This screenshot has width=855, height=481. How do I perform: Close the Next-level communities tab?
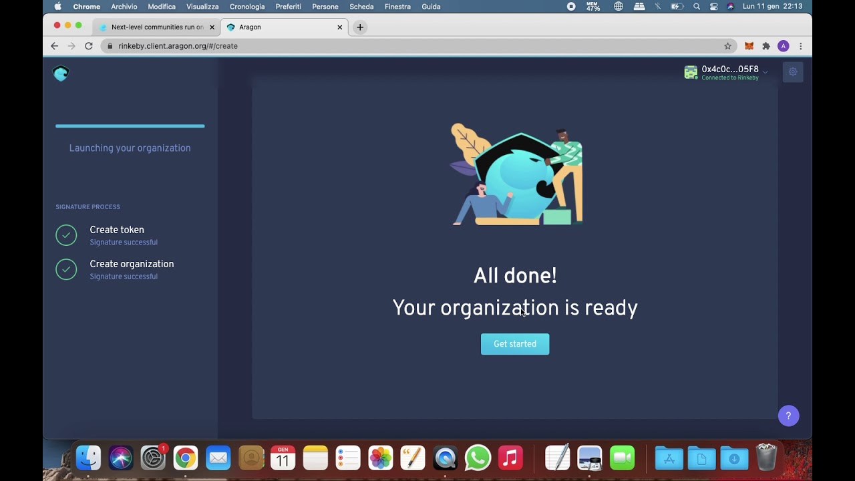tap(212, 27)
